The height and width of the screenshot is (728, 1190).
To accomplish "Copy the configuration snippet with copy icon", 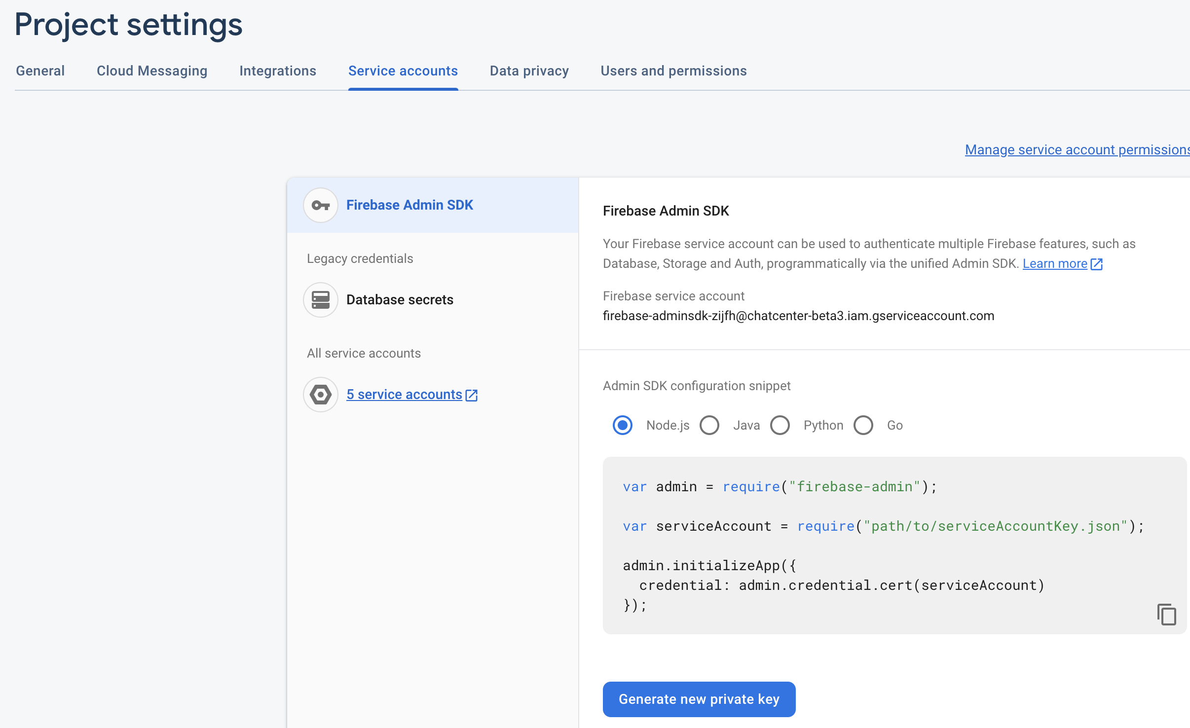I will (1166, 614).
